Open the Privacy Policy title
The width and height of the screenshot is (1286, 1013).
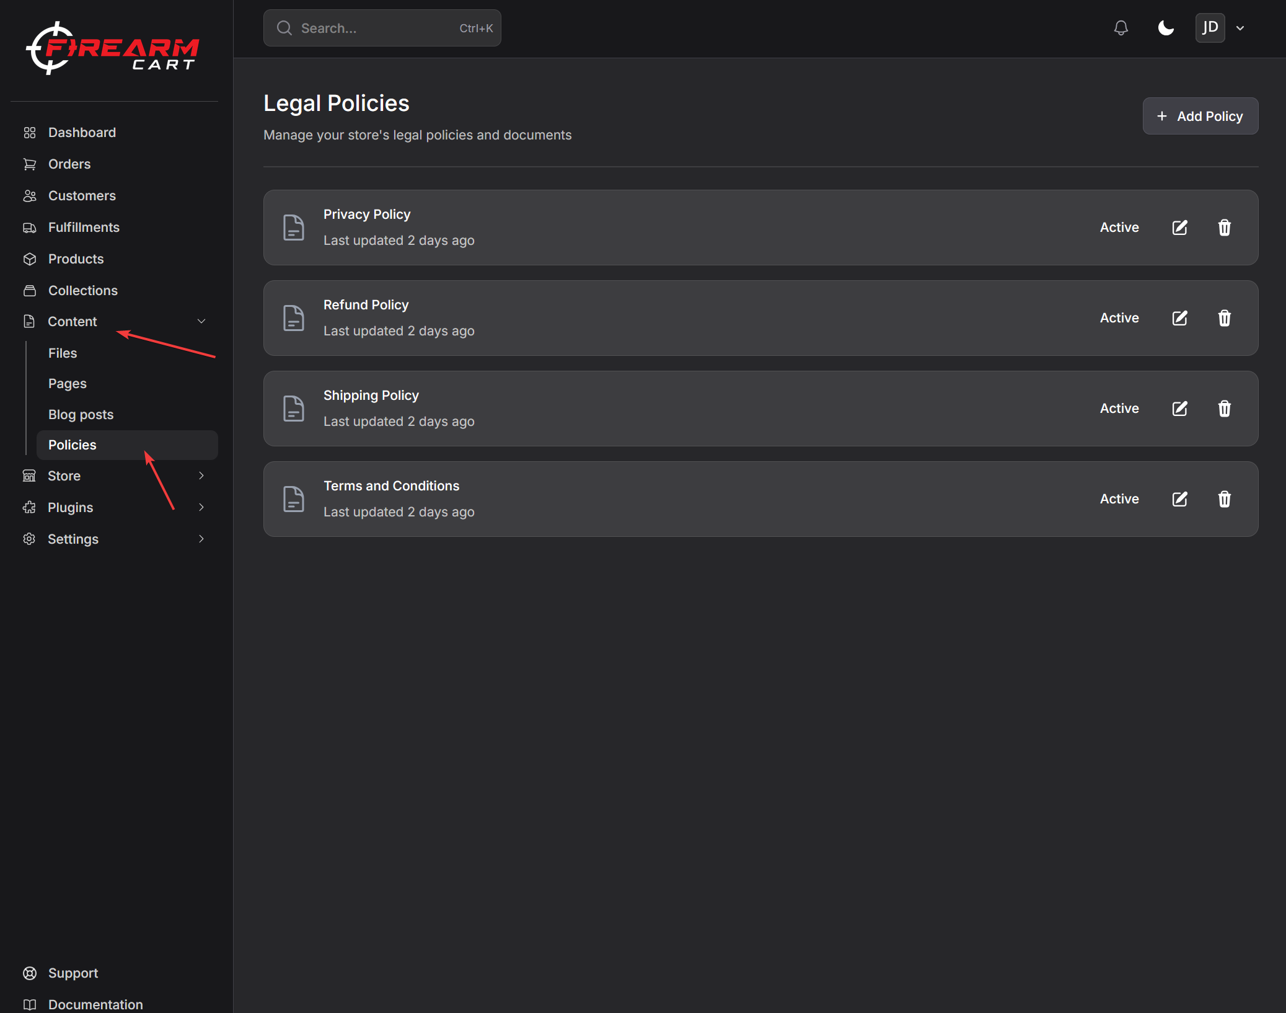(x=367, y=215)
